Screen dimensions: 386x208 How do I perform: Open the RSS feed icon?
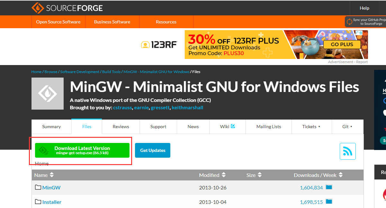pos(348,151)
